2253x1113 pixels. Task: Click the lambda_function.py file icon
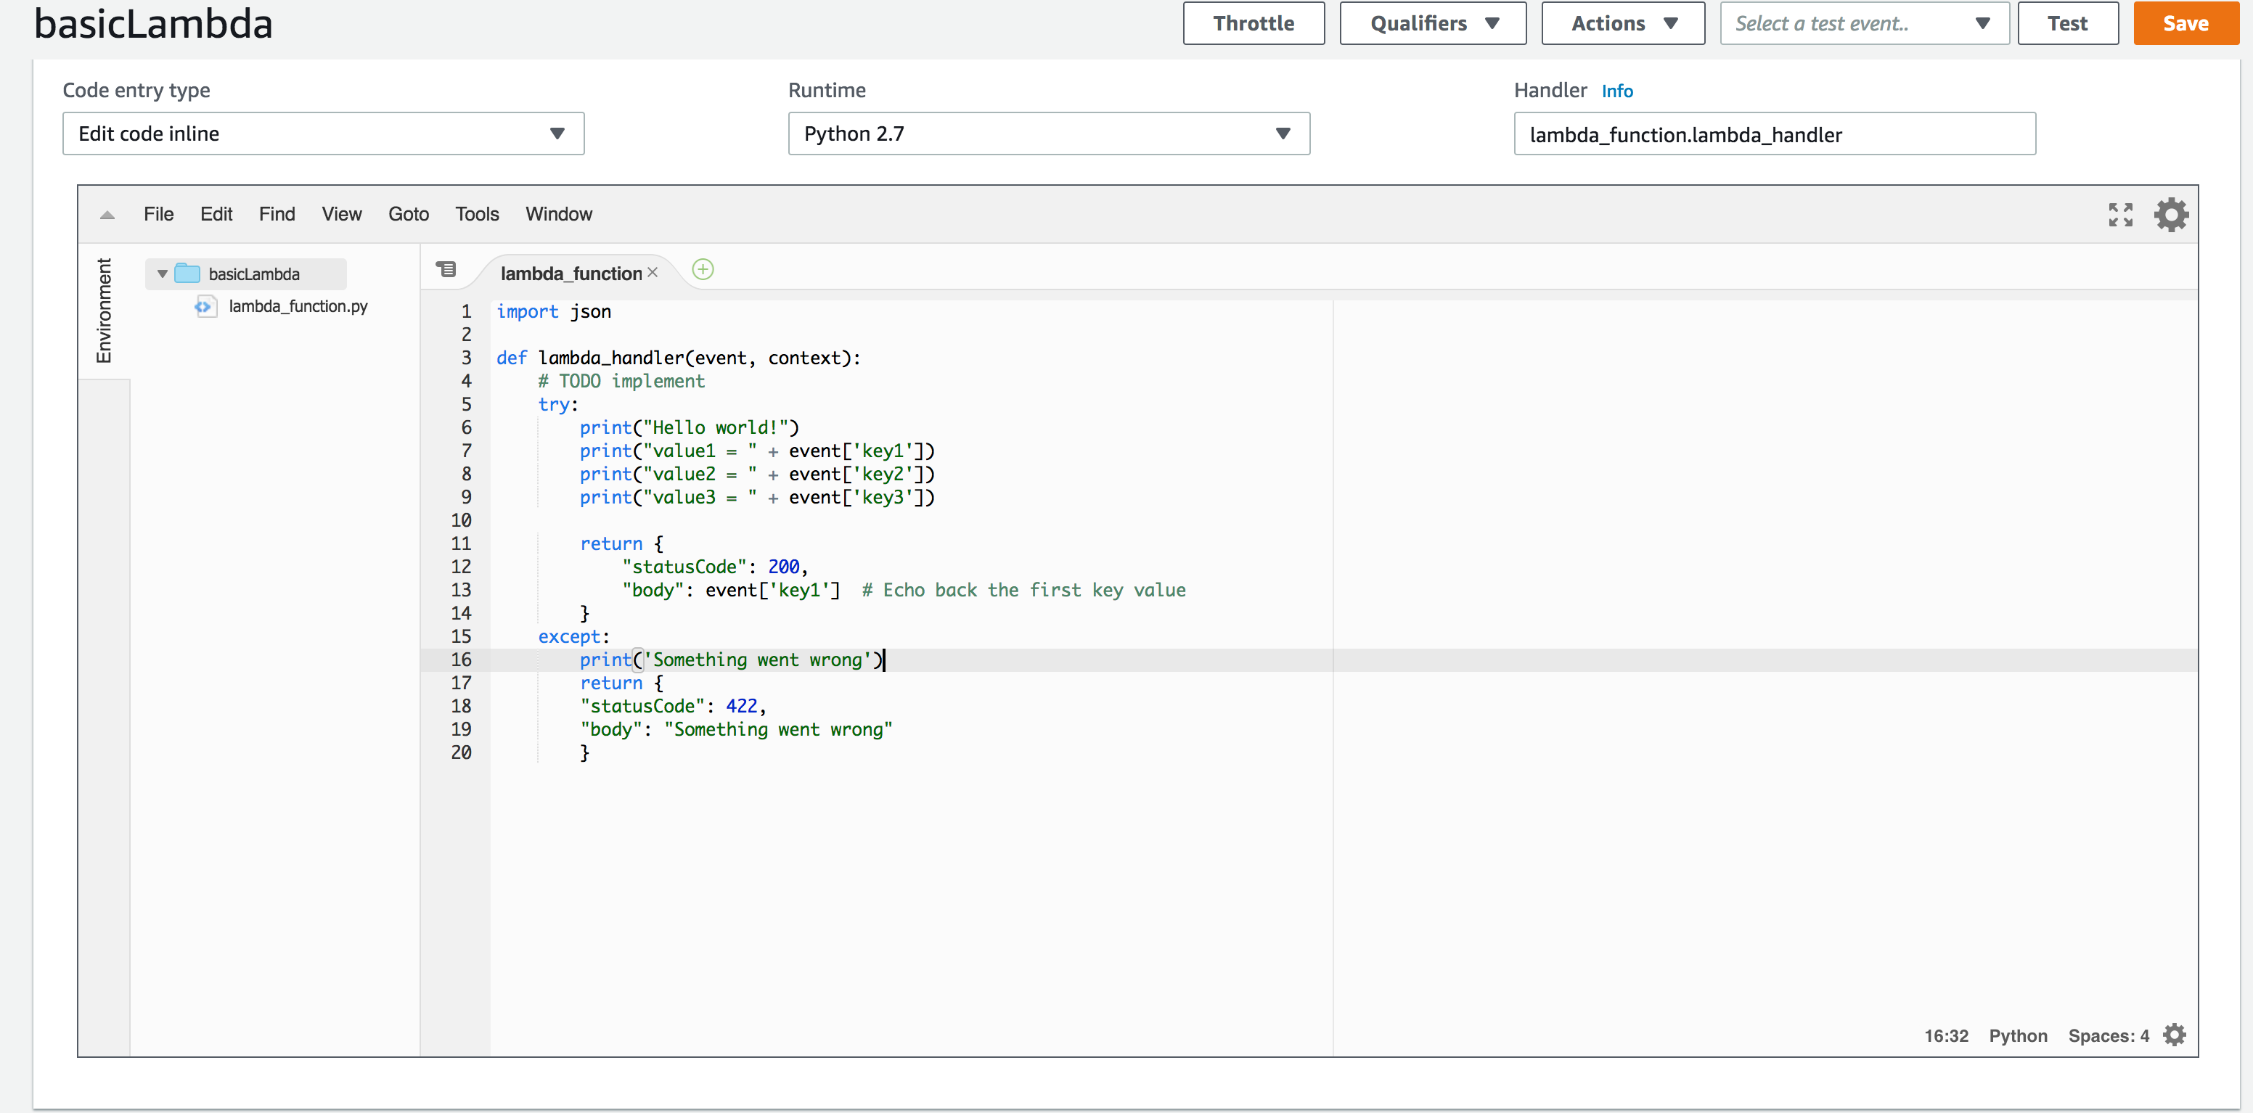[x=205, y=306]
